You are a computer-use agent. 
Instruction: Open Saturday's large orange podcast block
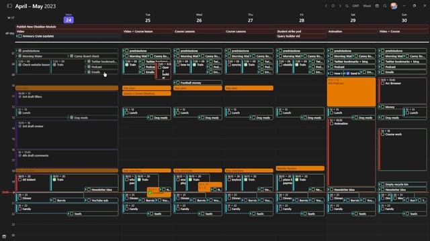[351, 92]
